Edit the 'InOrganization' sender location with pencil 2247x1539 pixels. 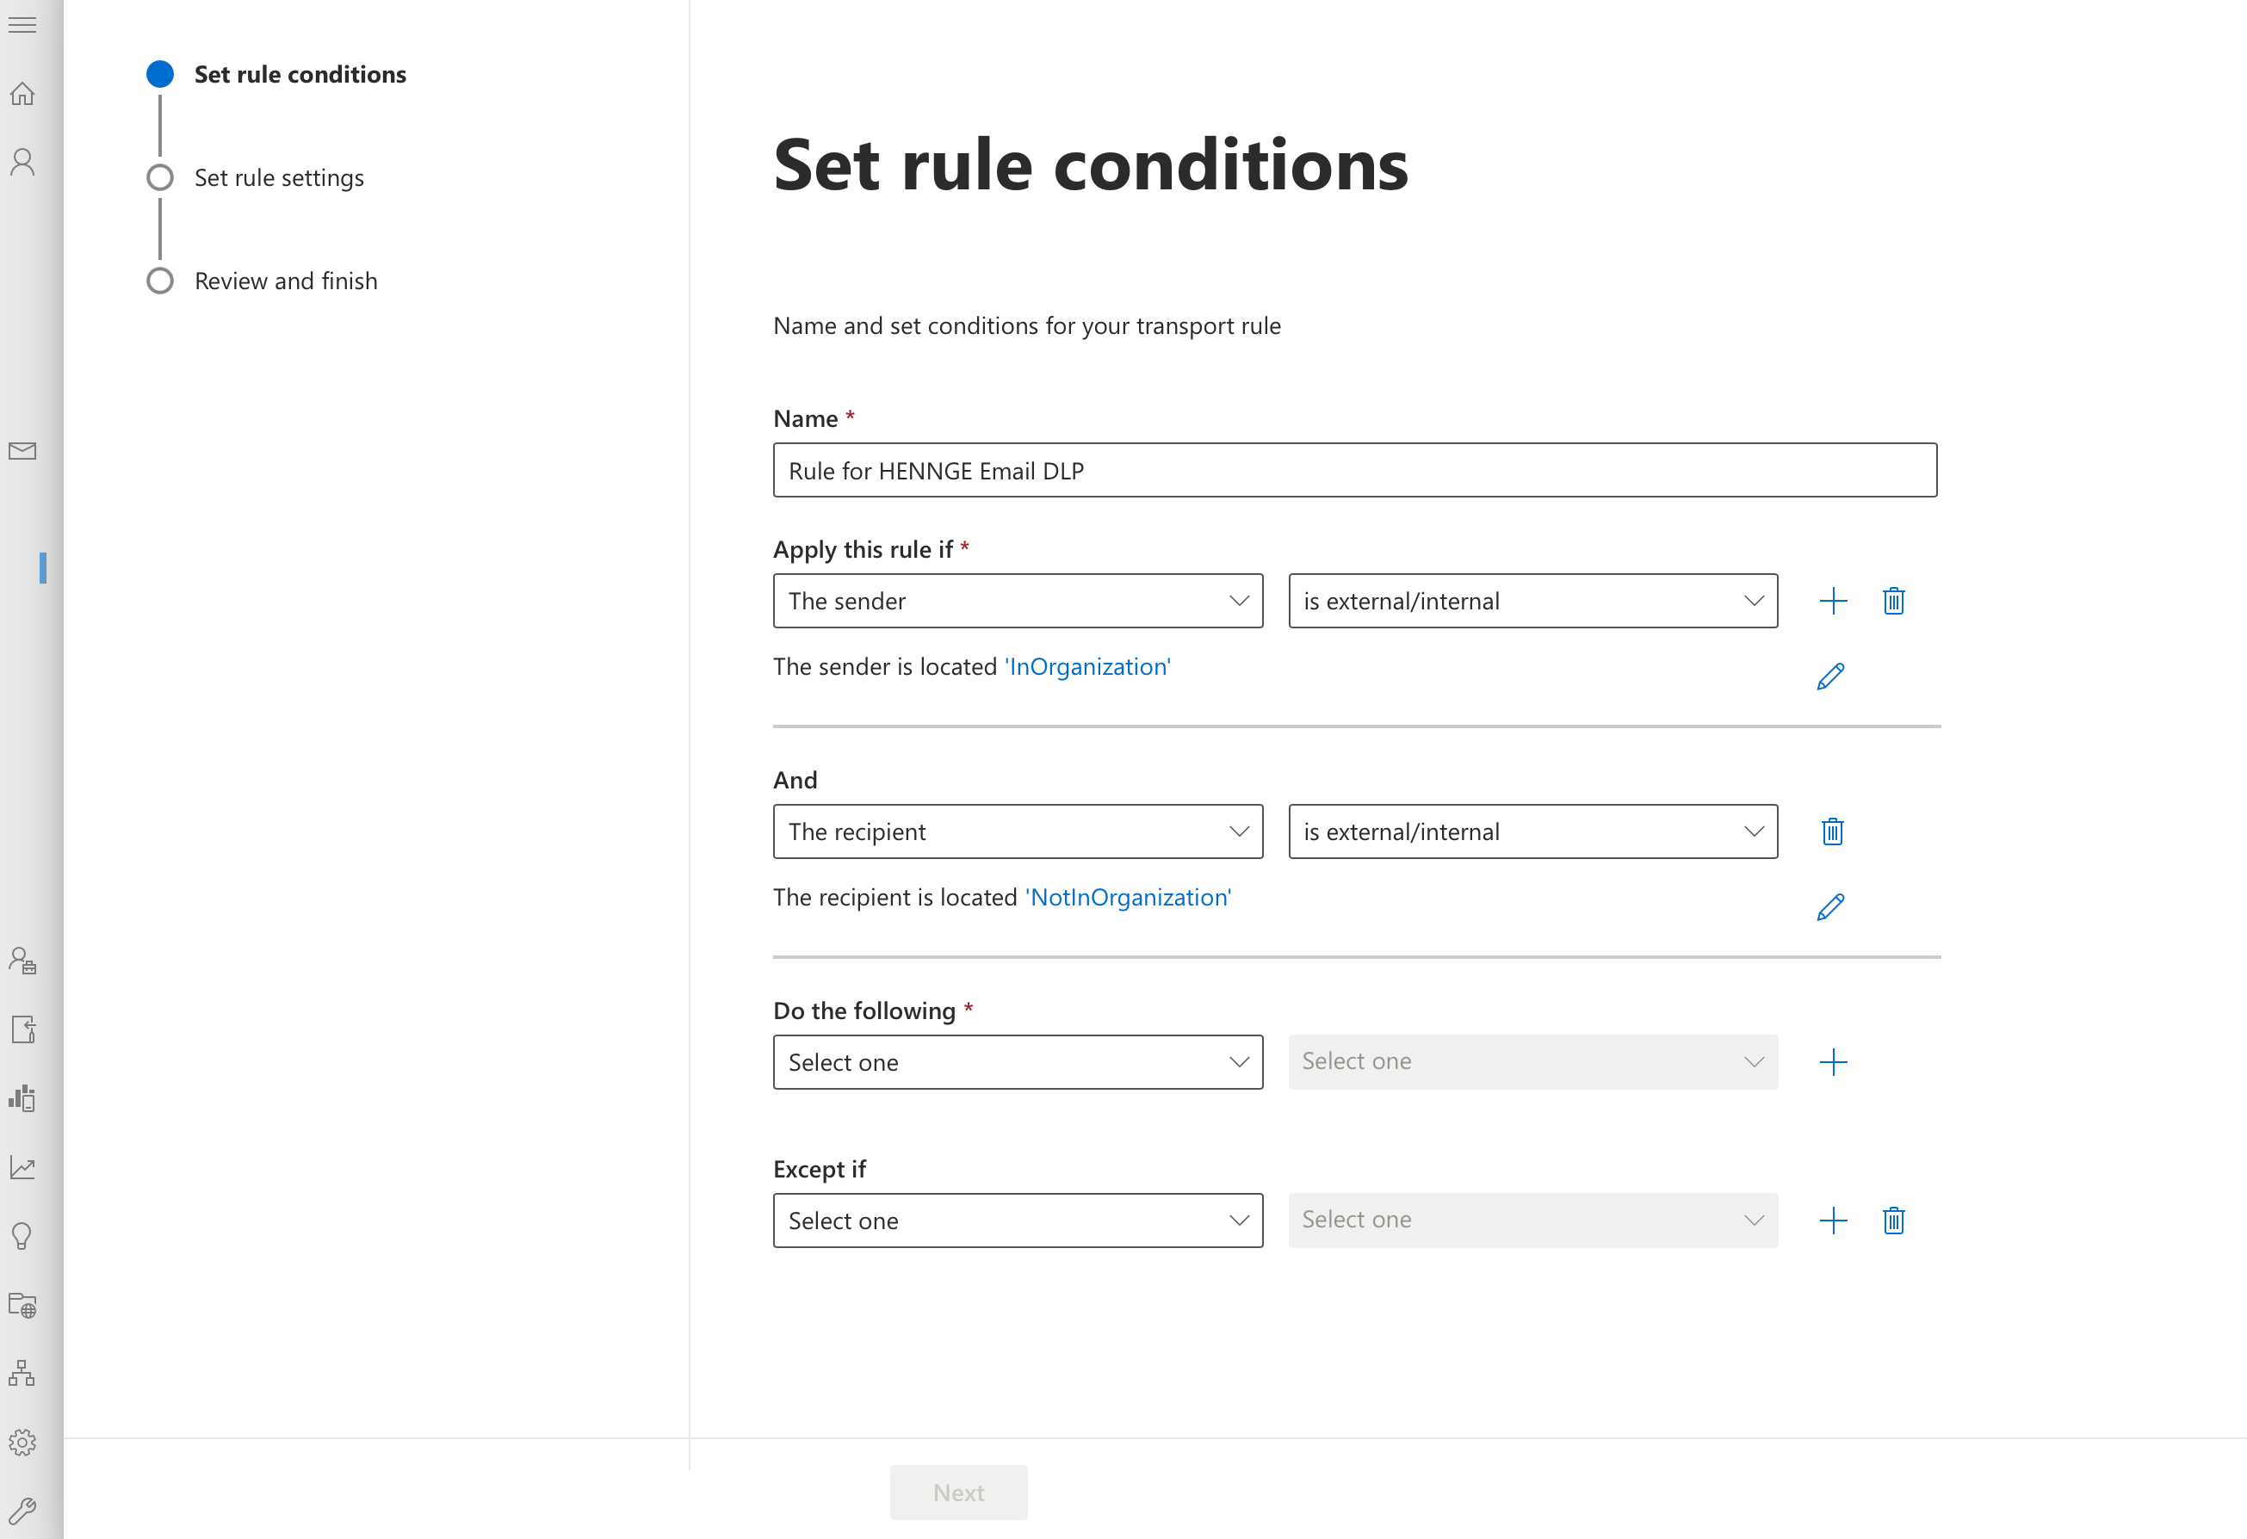(x=1831, y=676)
